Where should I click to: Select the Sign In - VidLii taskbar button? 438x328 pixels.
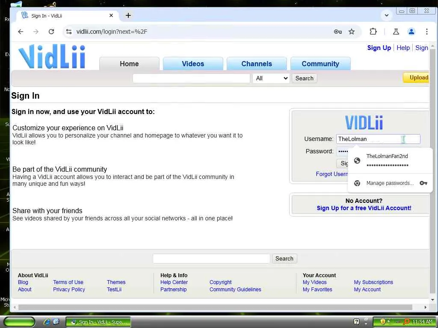point(98,322)
